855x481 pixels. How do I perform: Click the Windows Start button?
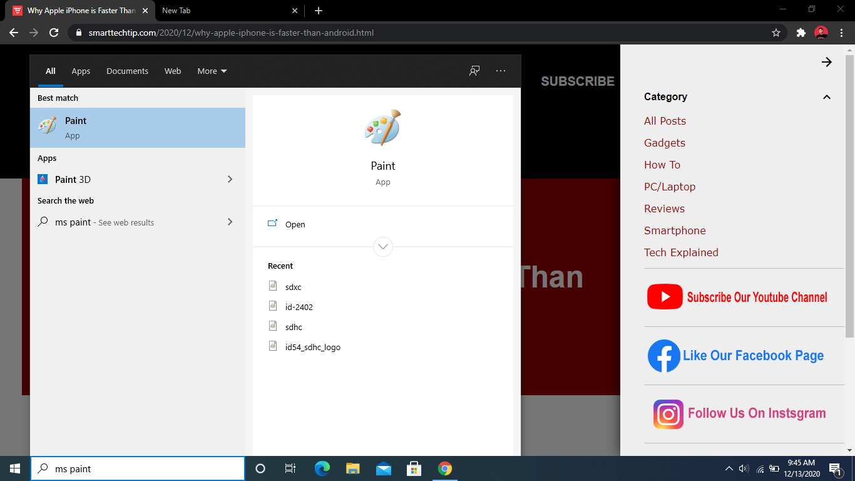coord(15,468)
